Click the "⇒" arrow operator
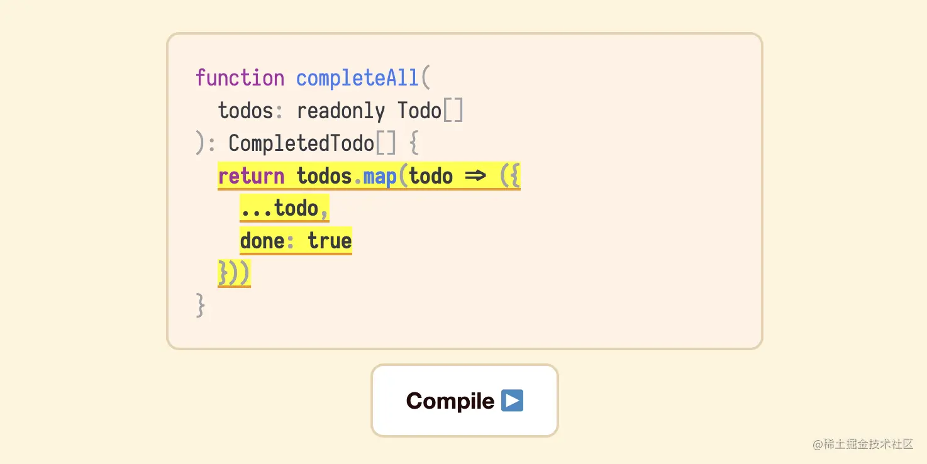The height and width of the screenshot is (464, 927). 475,176
